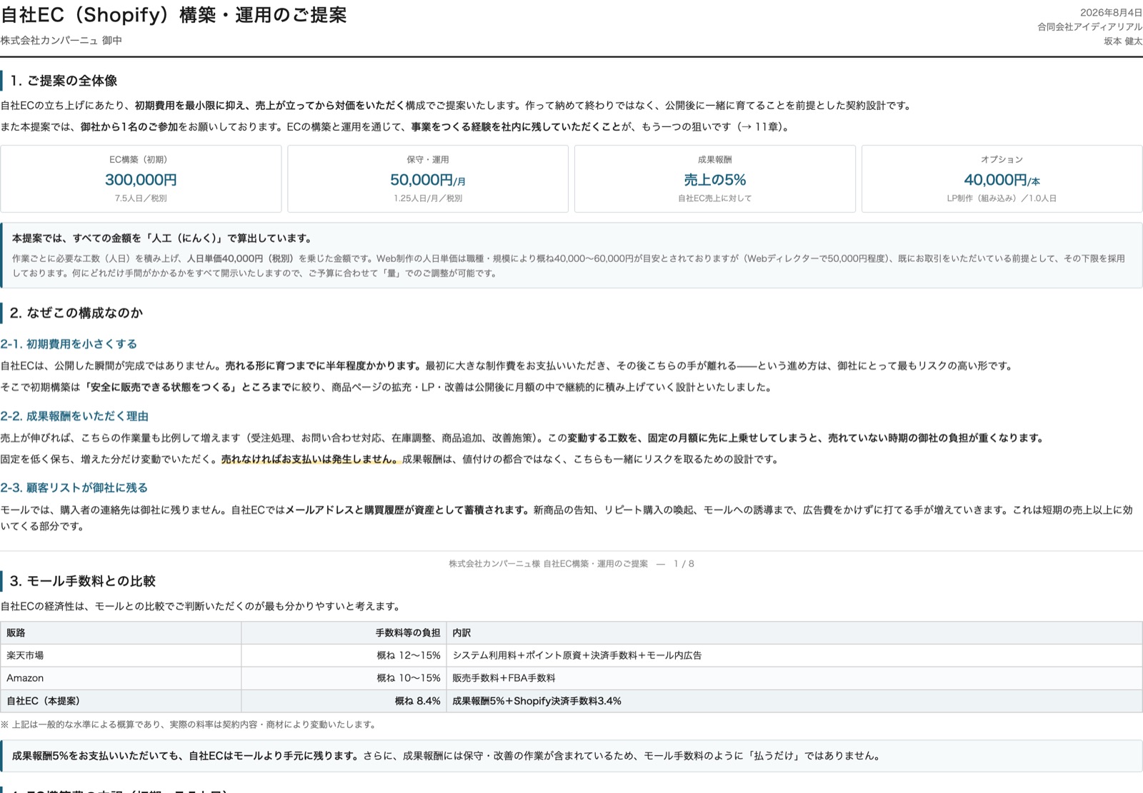The image size is (1143, 793).
Task: Click card label EC構築（初期）
Action: (x=141, y=160)
